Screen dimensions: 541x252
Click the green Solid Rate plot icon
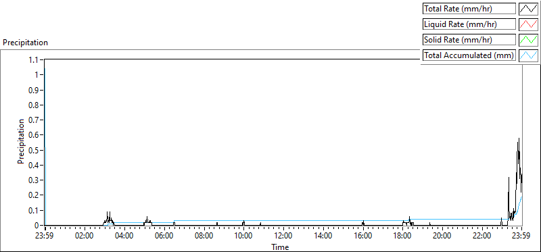[528, 40]
